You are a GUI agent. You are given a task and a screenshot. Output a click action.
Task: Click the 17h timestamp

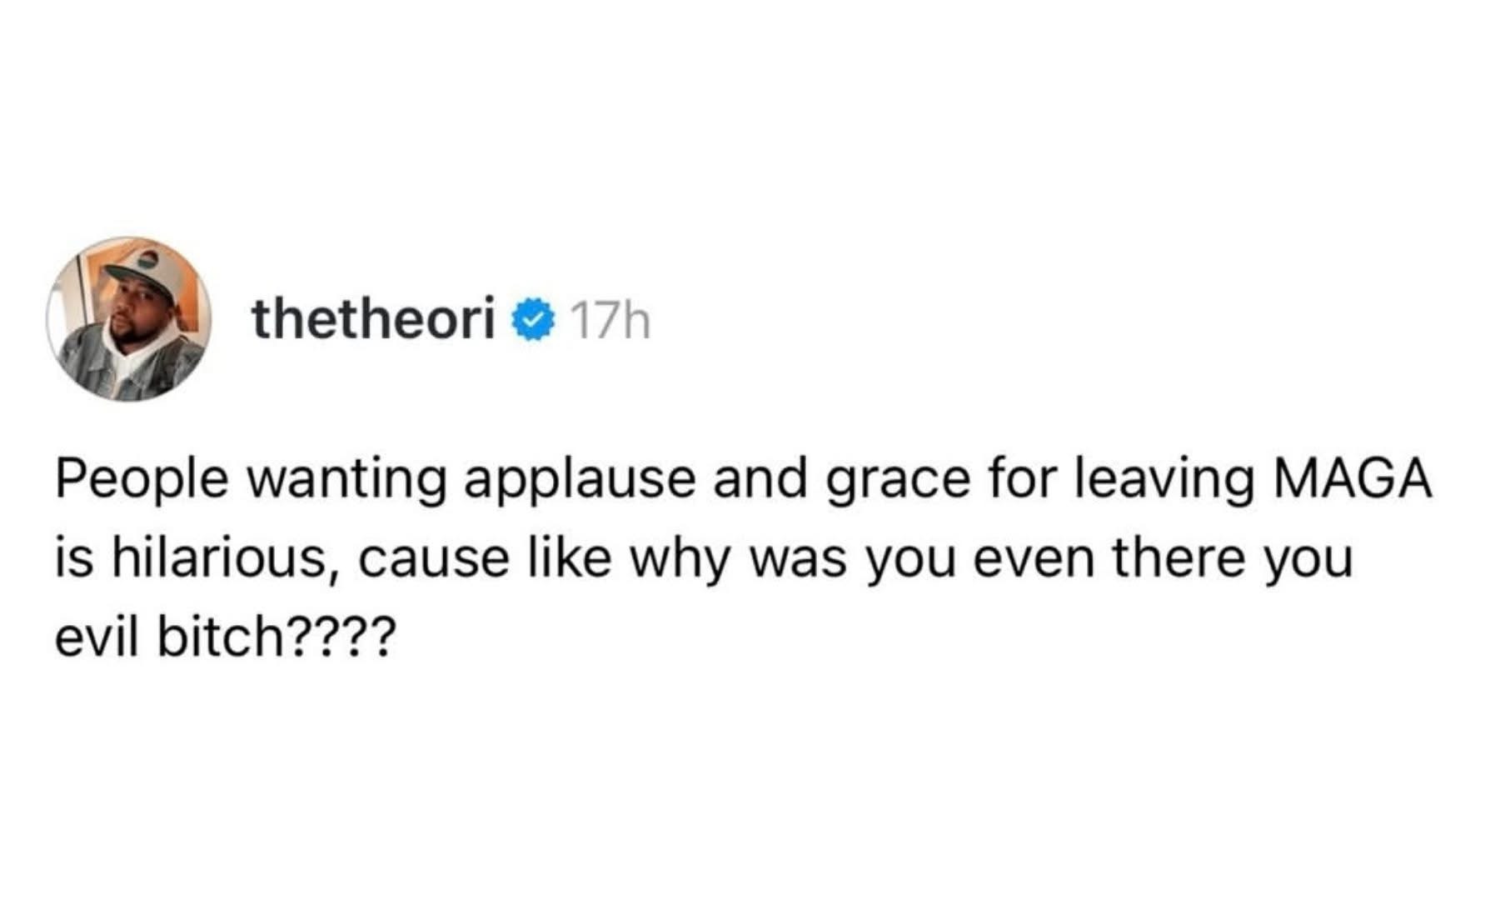pyautogui.click(x=611, y=321)
